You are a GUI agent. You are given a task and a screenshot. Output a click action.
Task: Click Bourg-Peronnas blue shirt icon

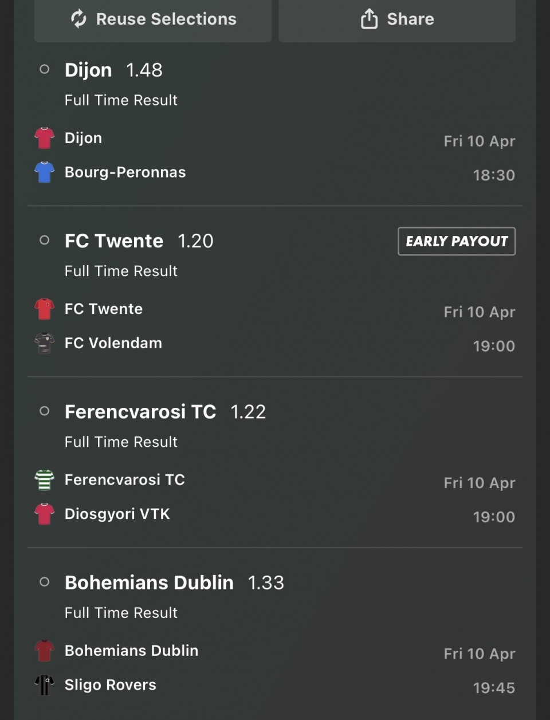44,172
